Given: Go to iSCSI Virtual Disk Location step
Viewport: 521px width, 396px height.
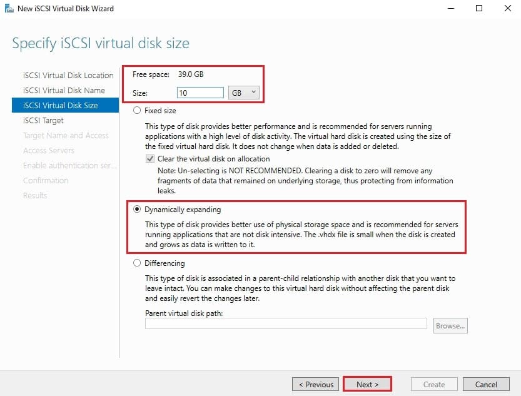Looking at the screenshot, I should (x=68, y=76).
